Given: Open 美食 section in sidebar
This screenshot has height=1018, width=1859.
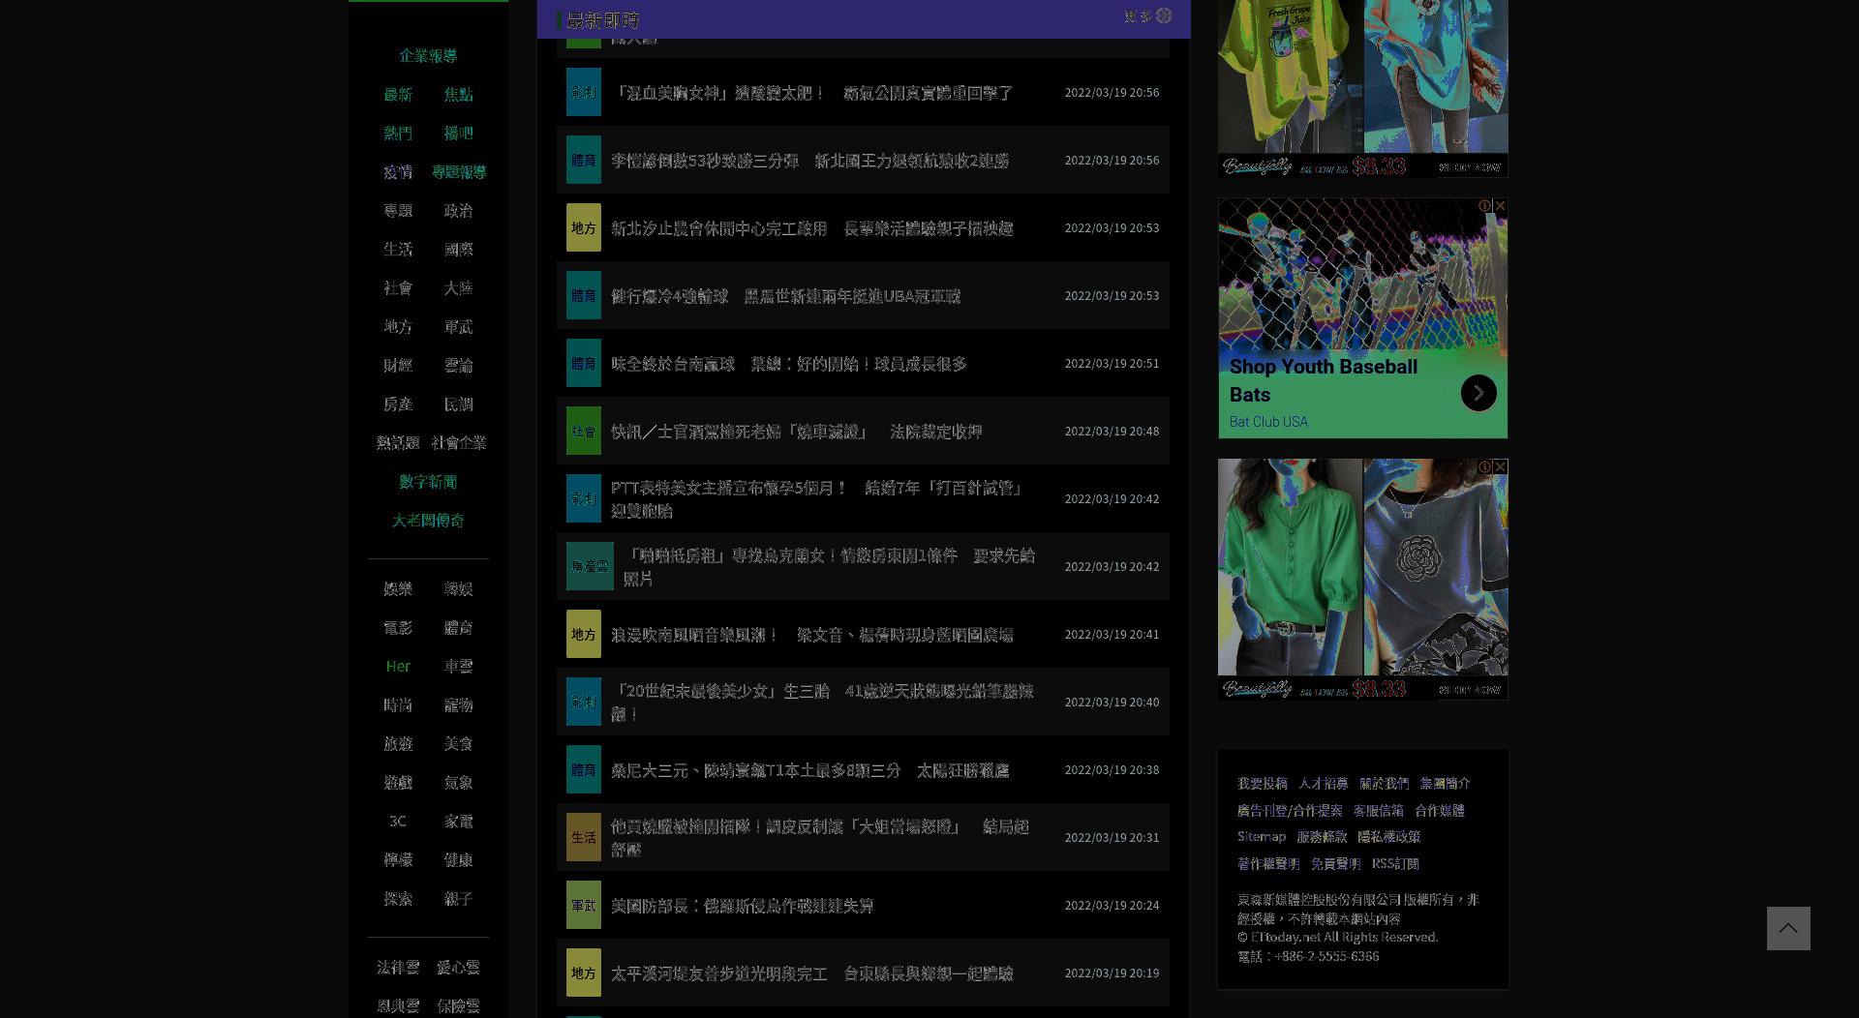Looking at the screenshot, I should [458, 743].
